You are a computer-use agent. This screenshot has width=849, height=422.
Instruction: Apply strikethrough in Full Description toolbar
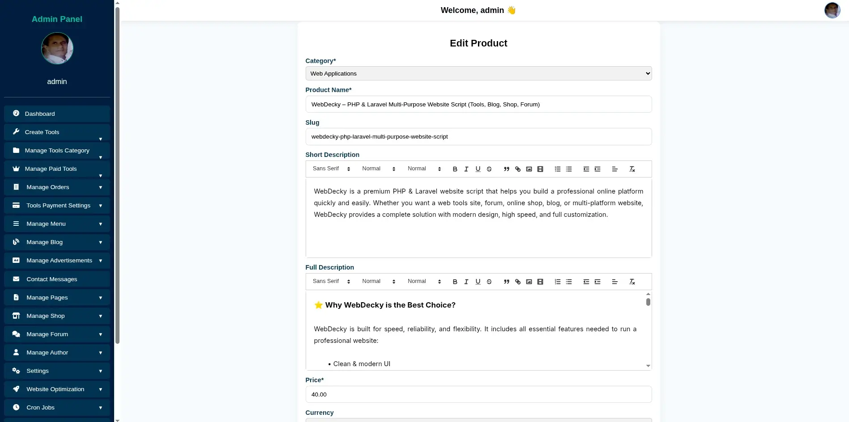[x=489, y=282]
